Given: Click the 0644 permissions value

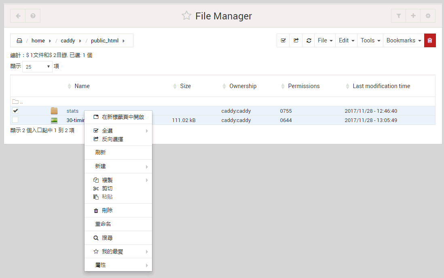Looking at the screenshot, I should (286, 120).
